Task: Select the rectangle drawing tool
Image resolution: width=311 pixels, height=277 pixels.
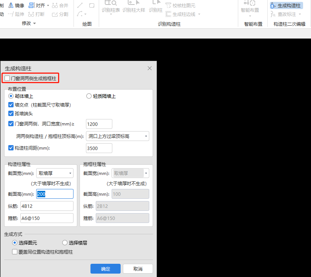Action: point(92,5)
